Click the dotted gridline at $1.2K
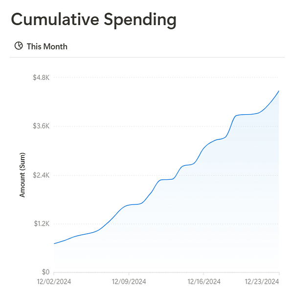 coord(166,224)
